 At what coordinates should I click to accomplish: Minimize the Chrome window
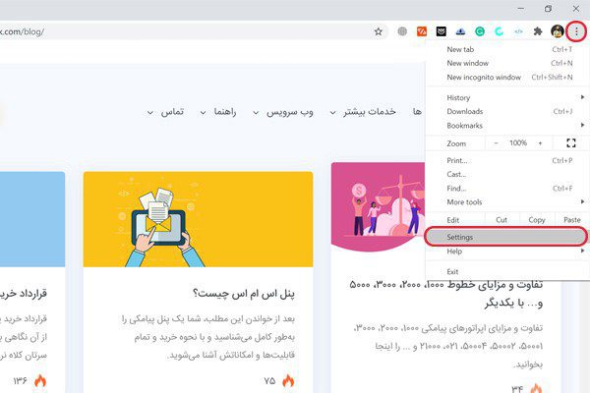521,8
